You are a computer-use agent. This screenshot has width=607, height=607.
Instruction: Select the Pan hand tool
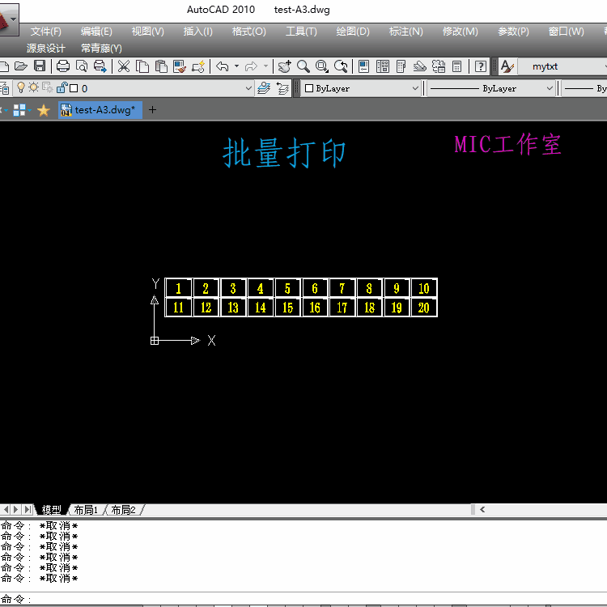[x=285, y=66]
